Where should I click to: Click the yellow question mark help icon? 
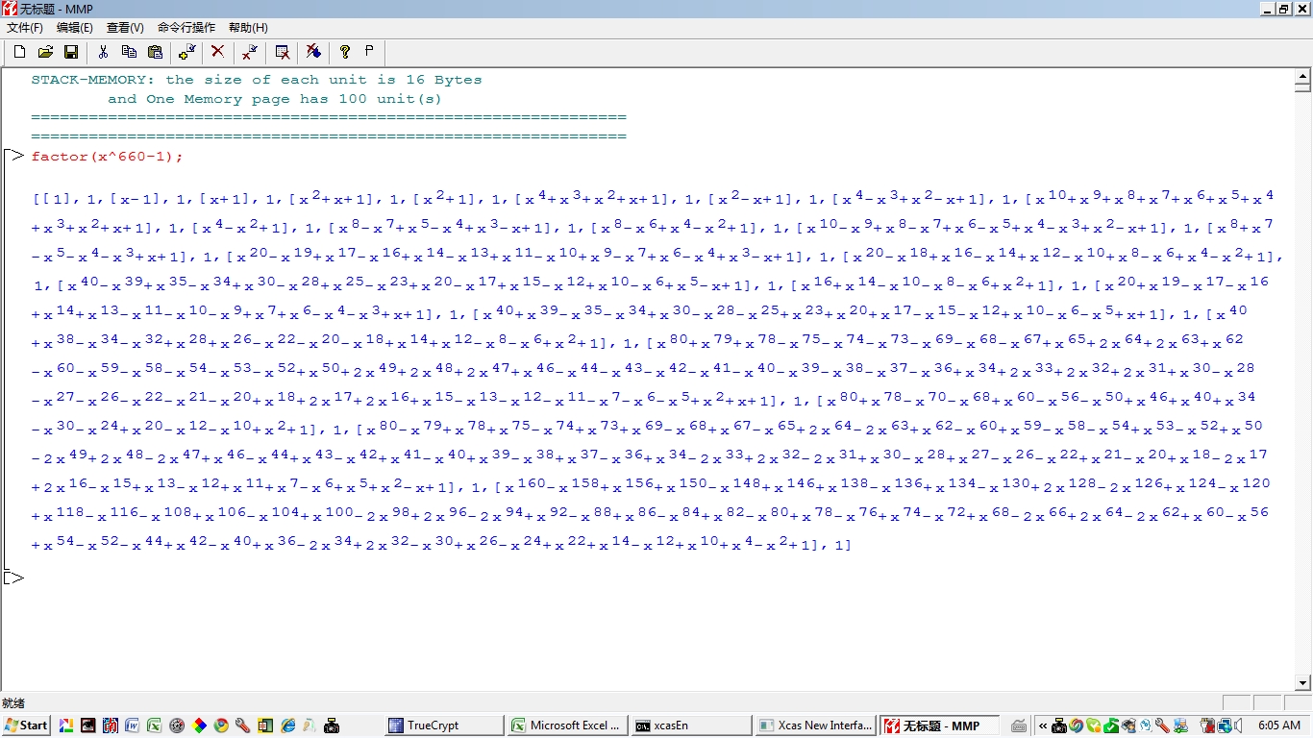tap(345, 52)
